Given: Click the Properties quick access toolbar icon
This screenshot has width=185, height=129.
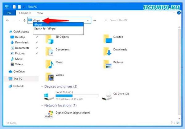Looking at the screenshot, I should pyautogui.click(x=14, y=7).
